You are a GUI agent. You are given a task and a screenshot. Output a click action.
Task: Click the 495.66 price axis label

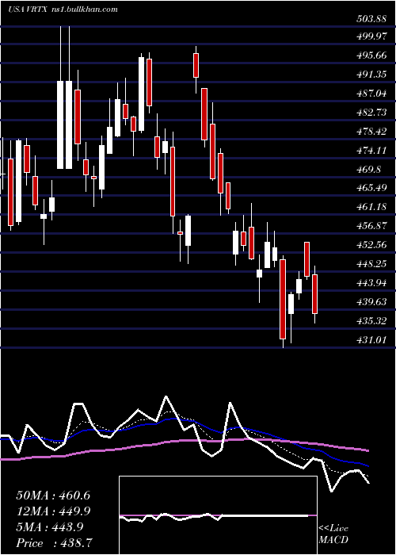(x=371, y=55)
